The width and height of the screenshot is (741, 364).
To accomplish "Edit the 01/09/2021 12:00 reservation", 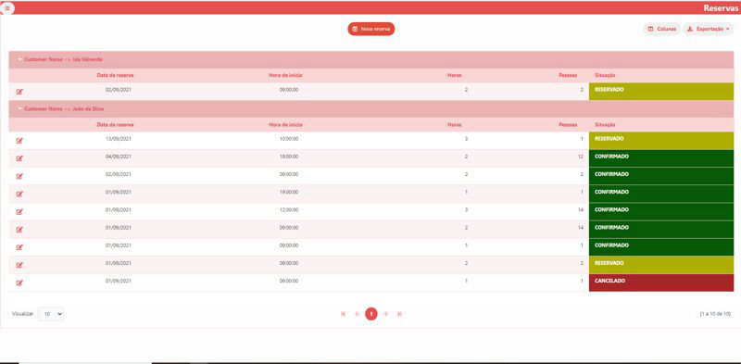I will pyautogui.click(x=19, y=211).
